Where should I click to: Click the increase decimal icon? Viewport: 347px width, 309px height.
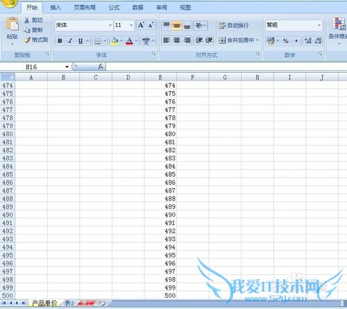[308, 41]
